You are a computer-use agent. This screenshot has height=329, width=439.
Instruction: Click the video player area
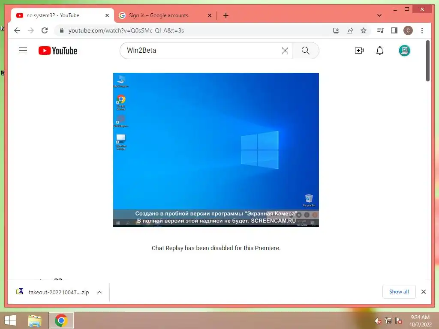pyautogui.click(x=216, y=150)
